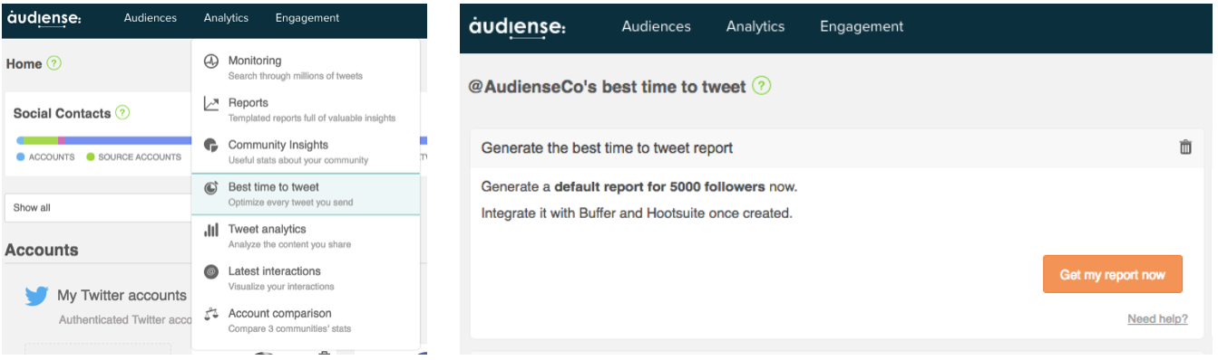The image size is (1218, 360).
Task: Open Audiences menu in right navigation bar
Action: (656, 26)
